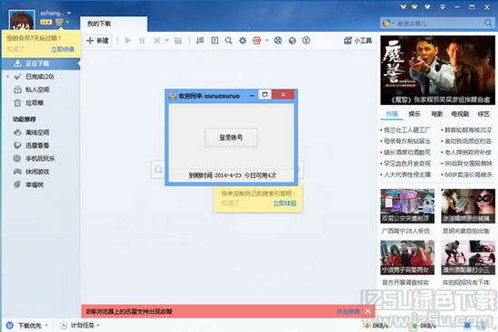This screenshot has height=332, width=498.
Task: Select 正在下载 in the sidebar
Action: click(x=41, y=63)
